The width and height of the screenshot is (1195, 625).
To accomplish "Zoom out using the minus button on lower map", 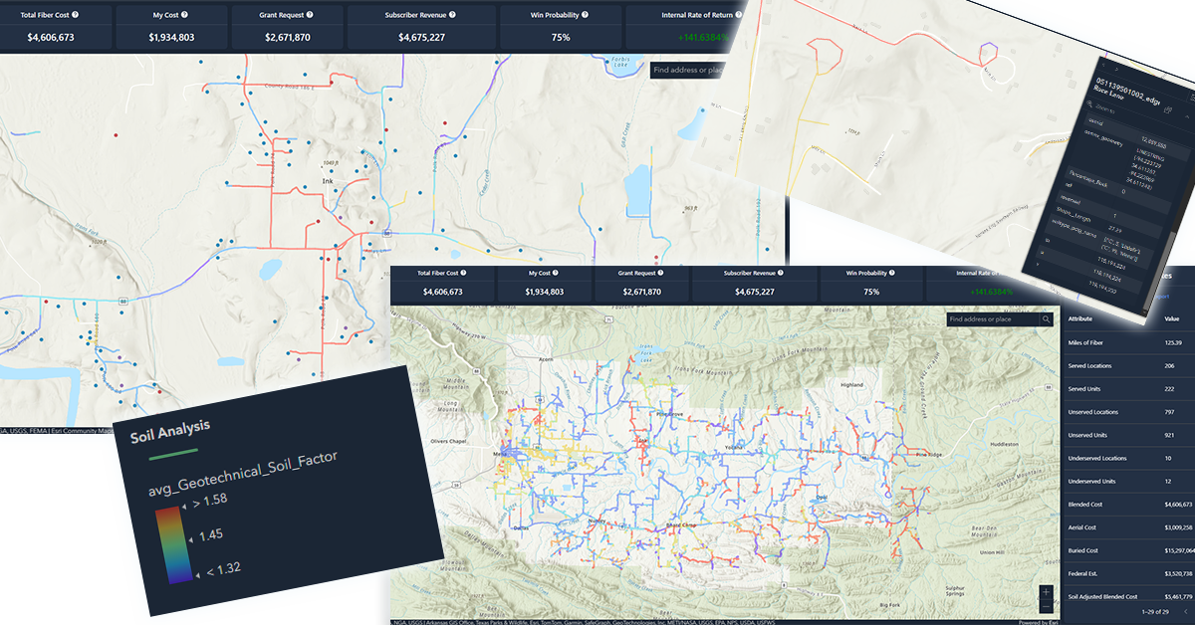I will (1045, 606).
